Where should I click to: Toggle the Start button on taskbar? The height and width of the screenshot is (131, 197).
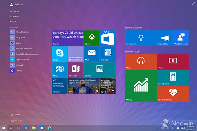point(4,128)
